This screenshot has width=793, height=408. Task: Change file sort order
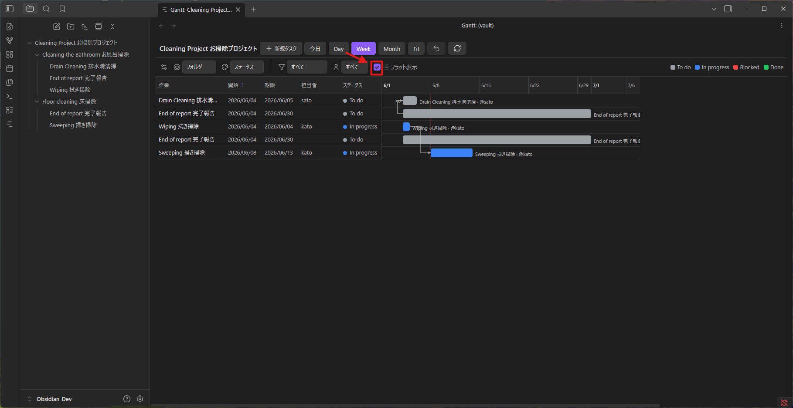tap(85, 27)
